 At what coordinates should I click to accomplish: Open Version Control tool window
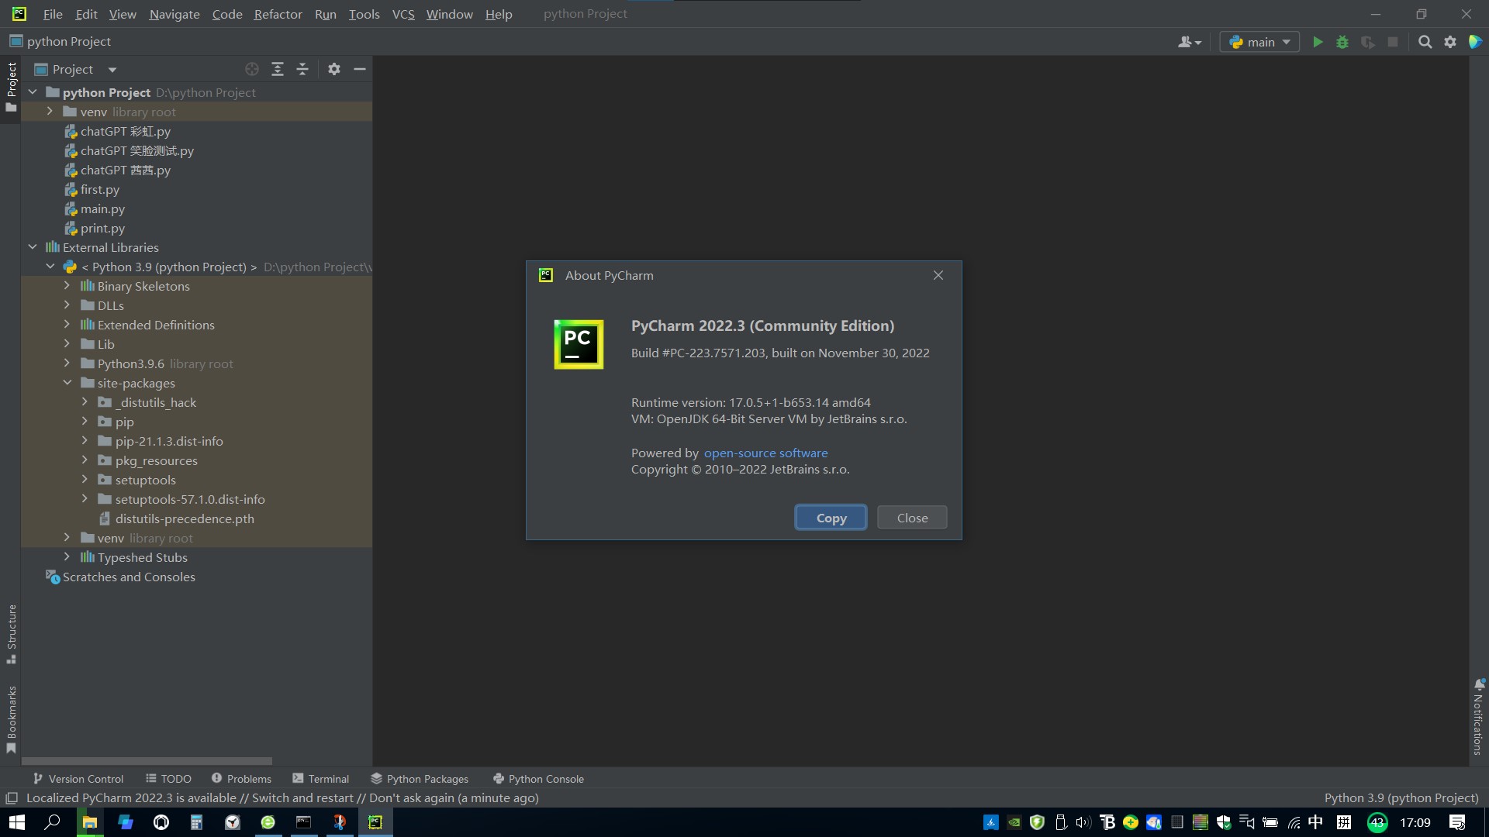[78, 779]
